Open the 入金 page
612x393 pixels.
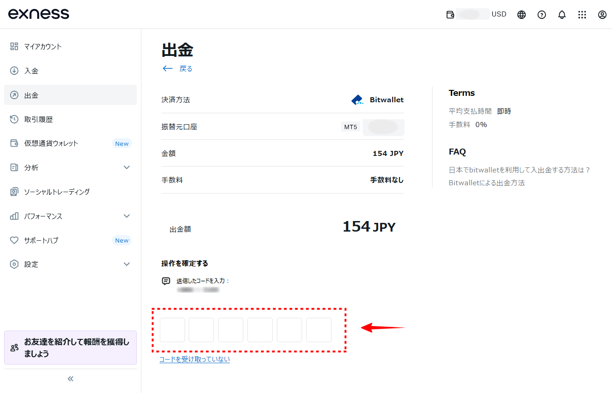click(71, 71)
